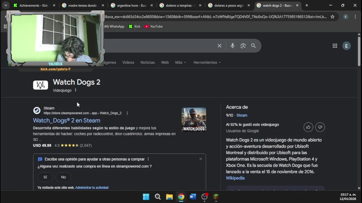Bookmark this page with the star icon
The image size is (362, 203).
[333, 17]
